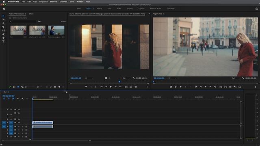The width and height of the screenshot is (260, 146).
Task: Open Program monitor playback resolution dropdown
Action: (236, 78)
